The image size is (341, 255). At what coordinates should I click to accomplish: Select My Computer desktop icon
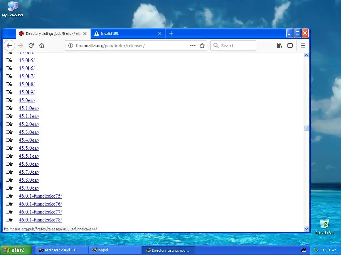pyautogui.click(x=13, y=9)
